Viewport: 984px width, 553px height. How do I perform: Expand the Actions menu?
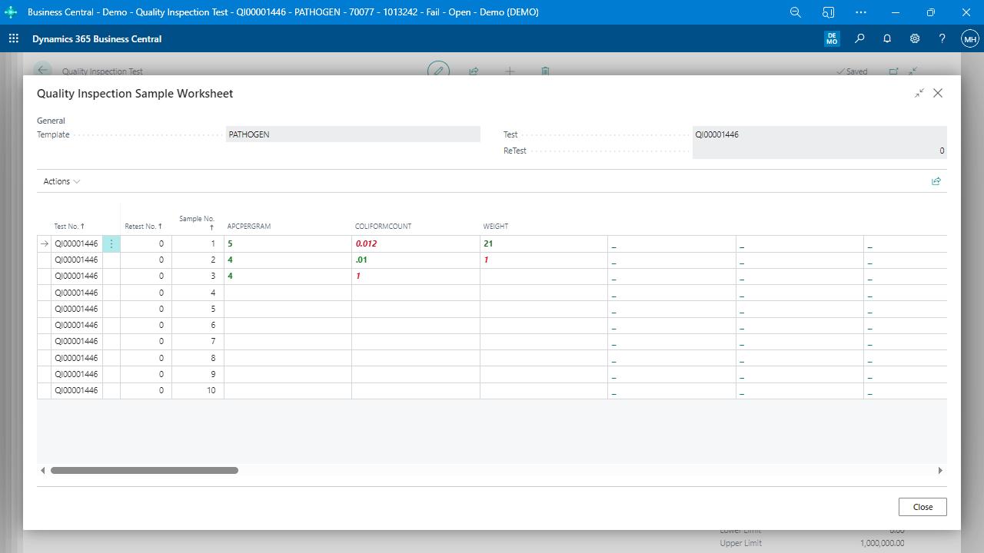[x=61, y=181]
